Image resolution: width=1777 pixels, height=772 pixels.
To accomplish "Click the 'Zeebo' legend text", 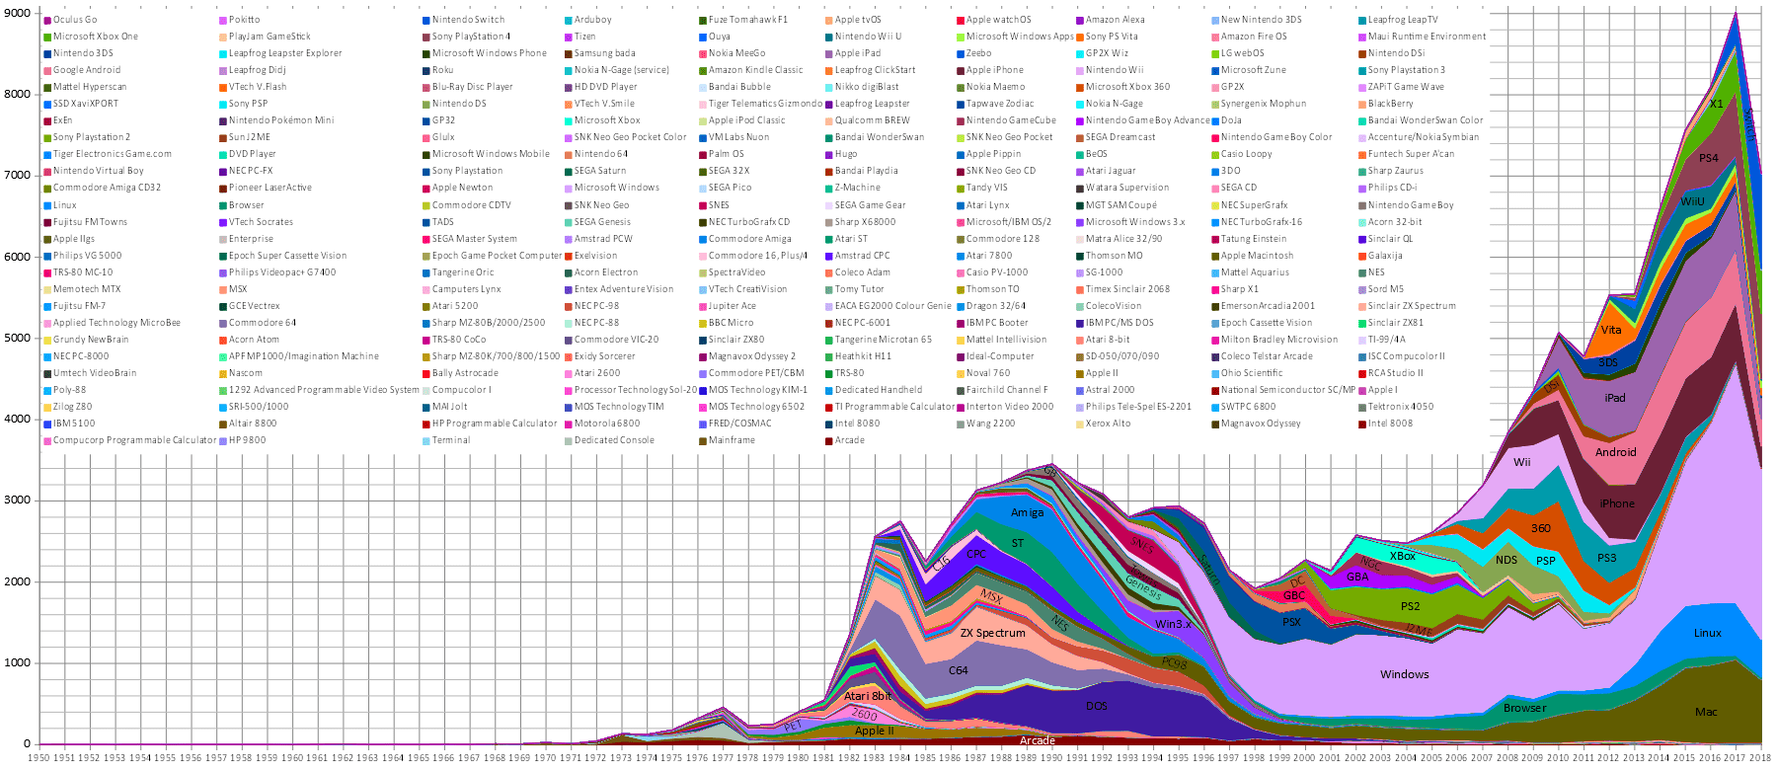I will point(979,53).
